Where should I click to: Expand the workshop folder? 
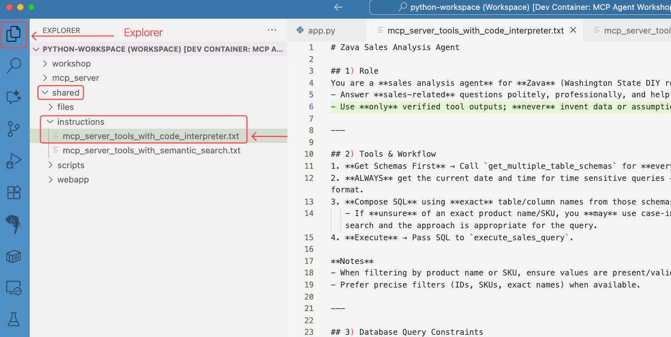[71, 64]
